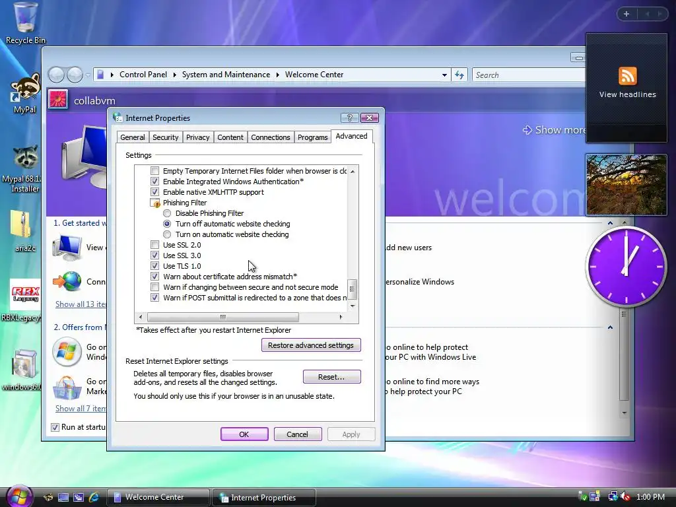Click the Back arrow in Welcome Center window
The height and width of the screenshot is (507, 676).
coord(56,75)
